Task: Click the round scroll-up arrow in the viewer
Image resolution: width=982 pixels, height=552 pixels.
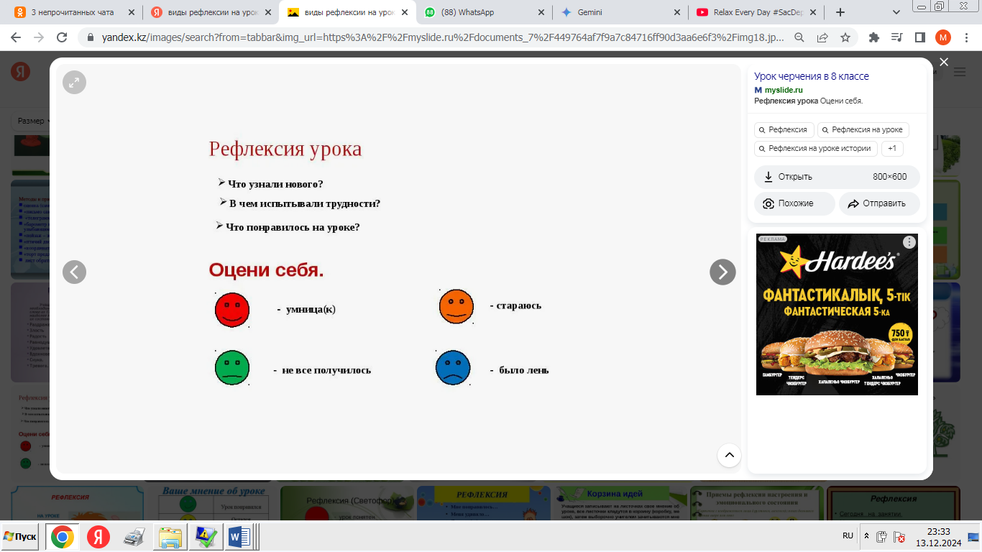Action: tap(729, 455)
